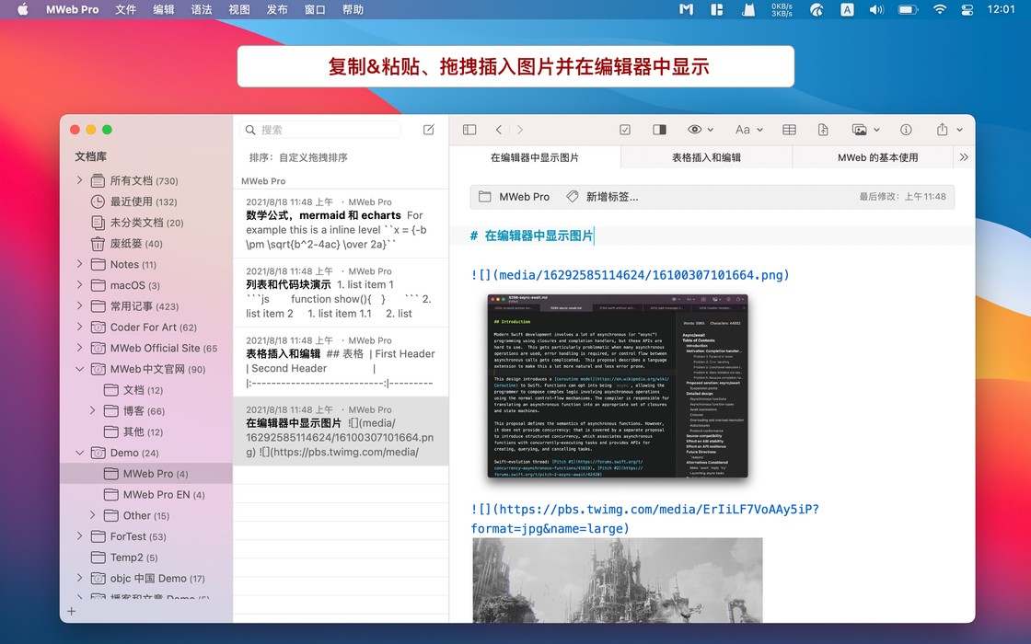Open the 帮助 menu
This screenshot has height=644, width=1031.
pos(353,9)
